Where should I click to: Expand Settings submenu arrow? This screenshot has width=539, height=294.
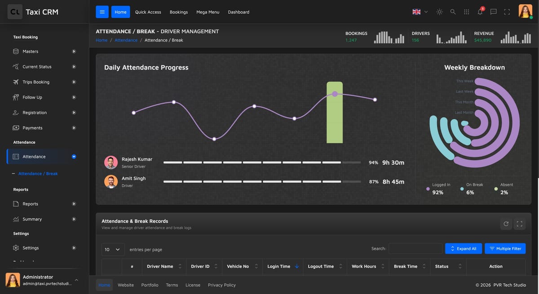[x=74, y=248]
